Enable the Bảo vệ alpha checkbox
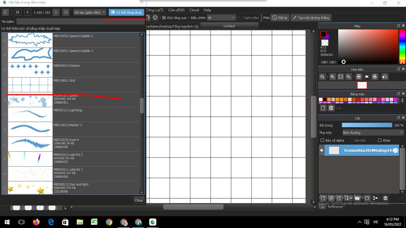 click(x=322, y=141)
